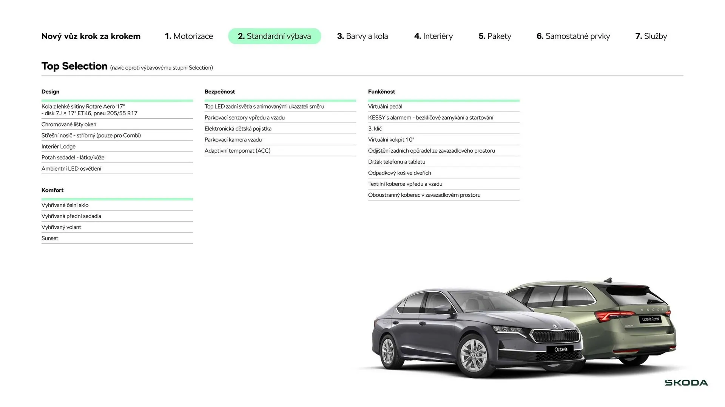This screenshot has height=407, width=725.
Task: Click 'Odjištění zadních opěradel' row
Action: pos(444,151)
